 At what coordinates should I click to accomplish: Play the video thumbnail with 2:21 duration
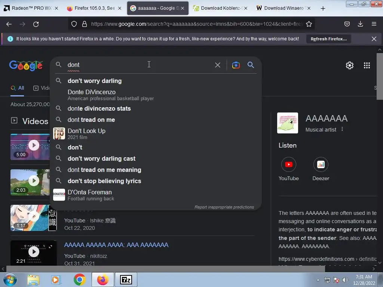[34, 253]
